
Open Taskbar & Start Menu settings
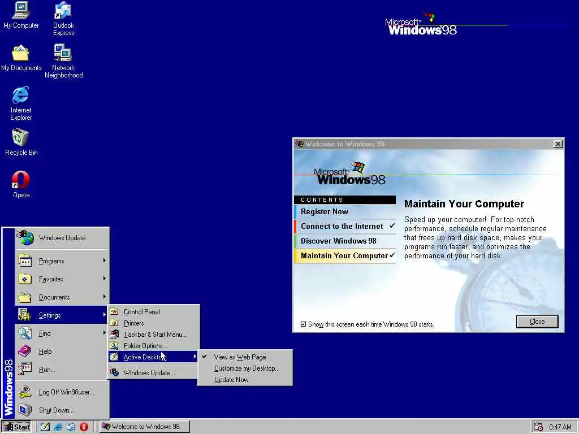click(153, 335)
